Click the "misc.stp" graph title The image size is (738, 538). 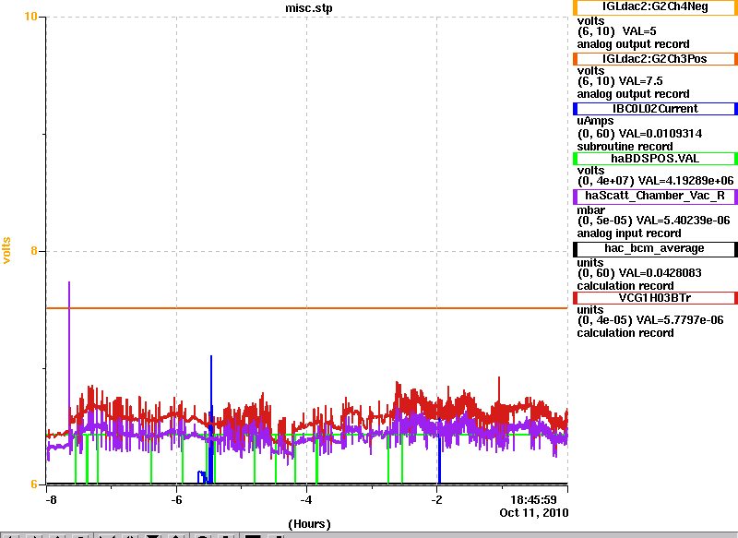pyautogui.click(x=309, y=8)
